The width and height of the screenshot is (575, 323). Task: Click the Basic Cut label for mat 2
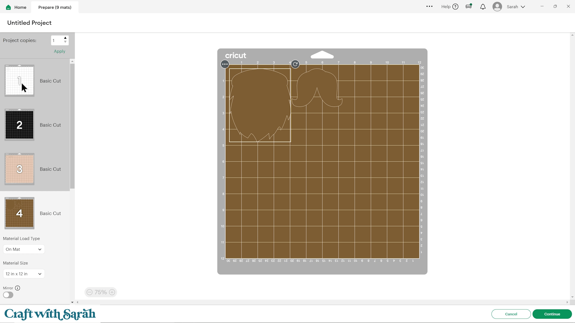(x=50, y=125)
